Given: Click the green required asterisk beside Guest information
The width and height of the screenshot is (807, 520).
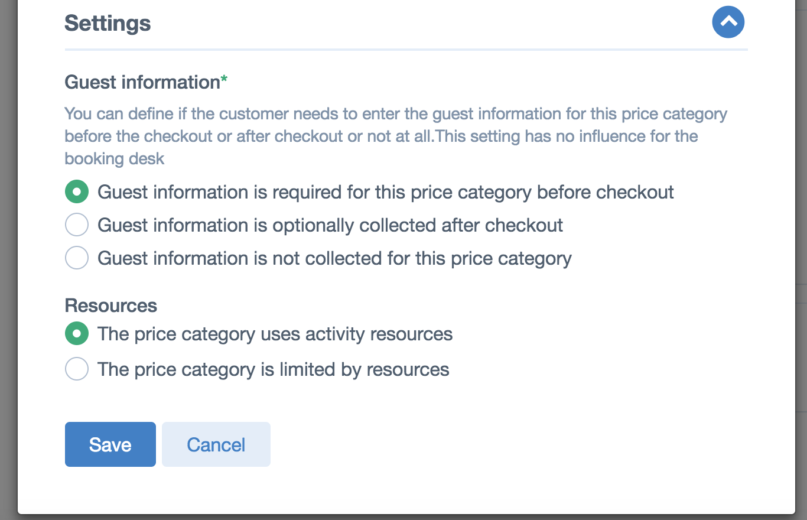Looking at the screenshot, I should (x=224, y=80).
